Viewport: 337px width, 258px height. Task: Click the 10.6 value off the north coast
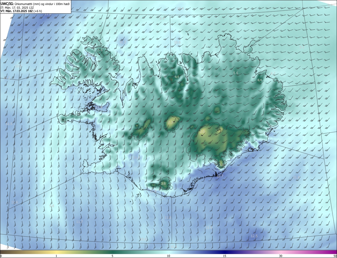coord(177,42)
